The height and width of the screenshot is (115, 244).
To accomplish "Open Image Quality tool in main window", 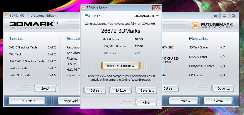I will [69, 101].
